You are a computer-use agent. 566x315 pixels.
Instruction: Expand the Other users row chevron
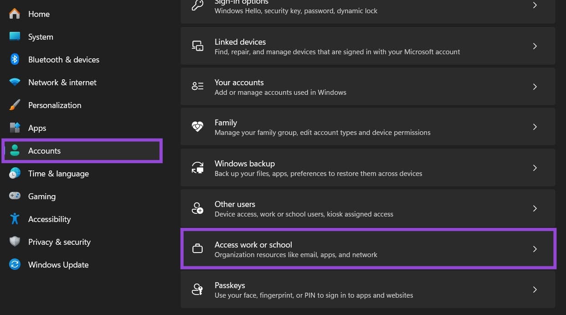click(x=535, y=208)
